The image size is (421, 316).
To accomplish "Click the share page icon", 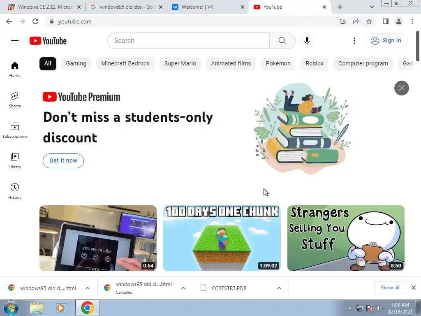I will point(356,21).
